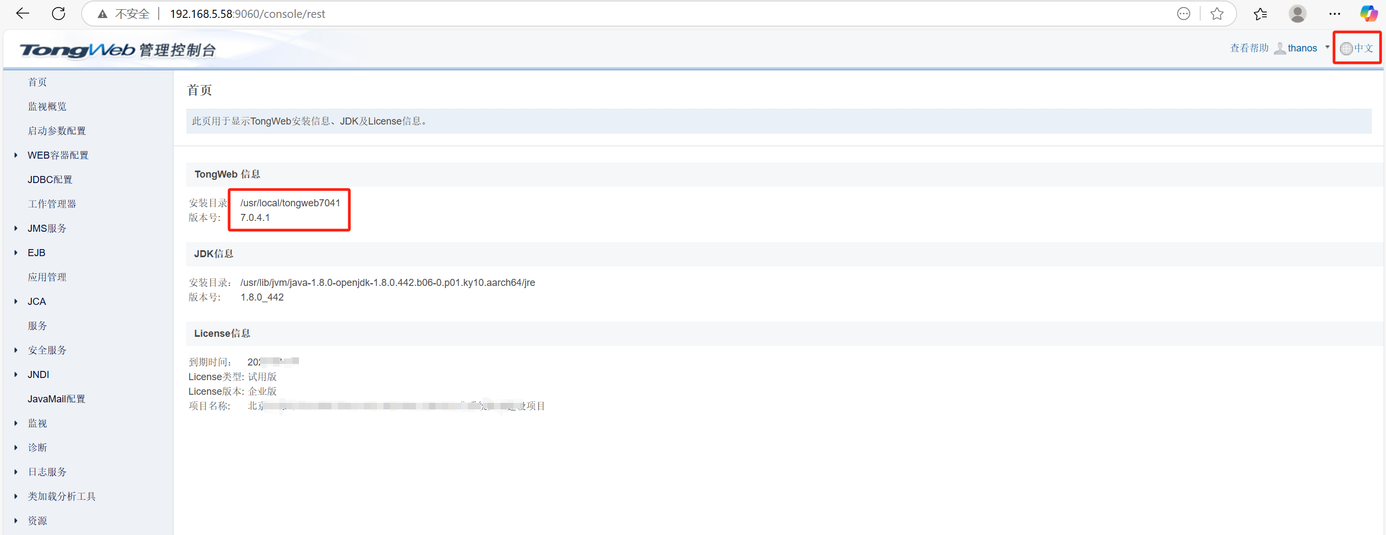1386x535 pixels.
Task: Click the JDK install path text
Action: (388, 282)
